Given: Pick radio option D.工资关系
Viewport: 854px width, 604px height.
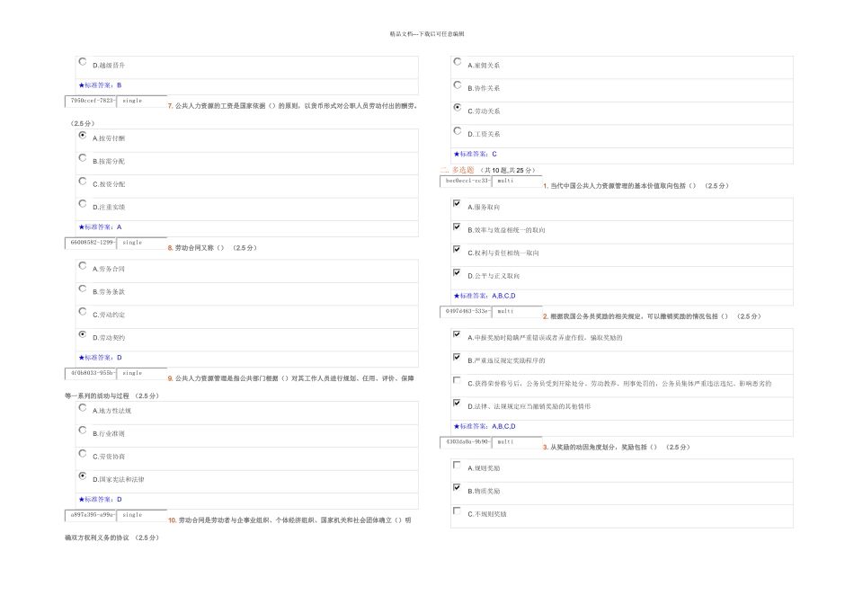Looking at the screenshot, I should click(x=458, y=130).
